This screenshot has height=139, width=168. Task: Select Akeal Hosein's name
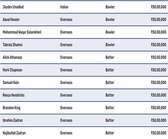11,20
